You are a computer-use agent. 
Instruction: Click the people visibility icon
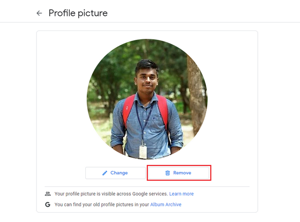coord(47,194)
